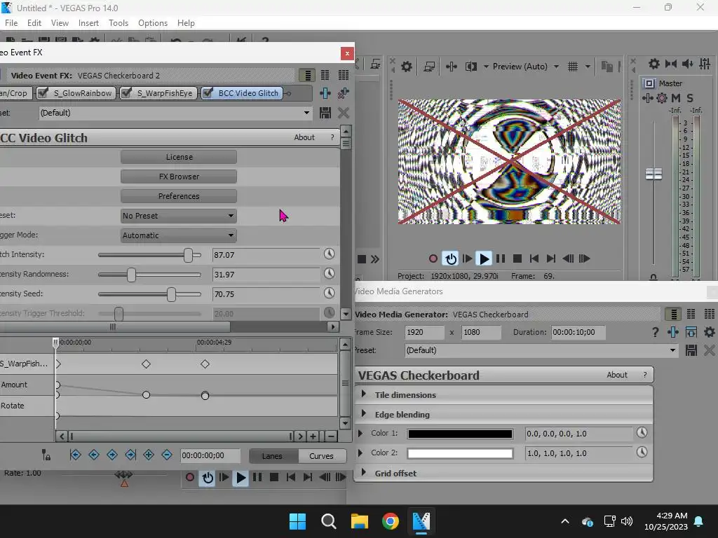Open the Insert menu
This screenshot has height=538, width=718.
tap(88, 23)
